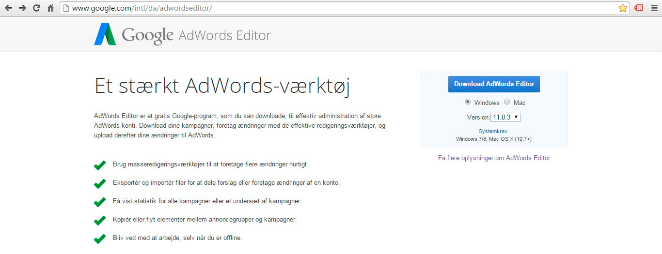Open the Version 11.0.3 dropdown
The height and width of the screenshot is (254, 662).
[505, 117]
